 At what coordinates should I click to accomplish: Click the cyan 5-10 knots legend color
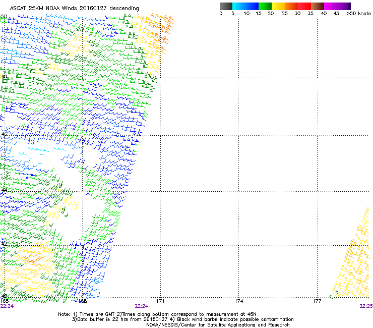click(239, 6)
